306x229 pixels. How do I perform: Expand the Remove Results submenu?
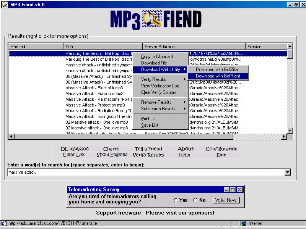[x=160, y=102]
